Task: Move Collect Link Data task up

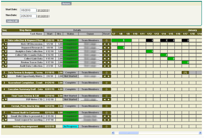Action: coord(3,59)
